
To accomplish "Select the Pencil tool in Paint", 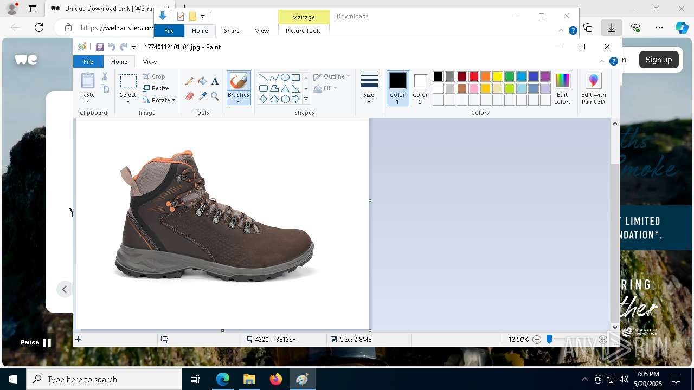I will pos(189,81).
